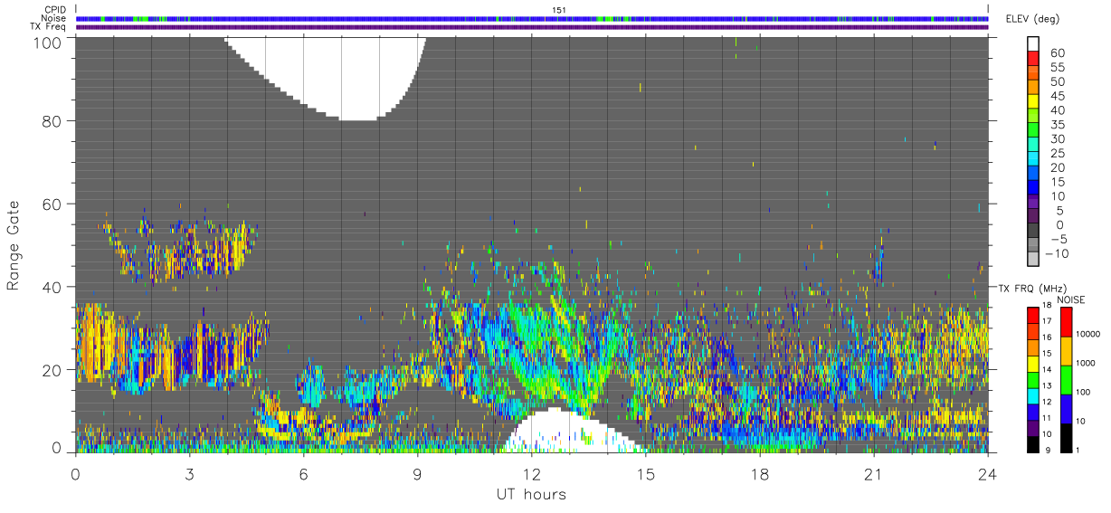This screenshot has height=513, width=1111.
Task: Click the "11" label on the TX FRQ scale
Action: pyautogui.click(x=1048, y=418)
